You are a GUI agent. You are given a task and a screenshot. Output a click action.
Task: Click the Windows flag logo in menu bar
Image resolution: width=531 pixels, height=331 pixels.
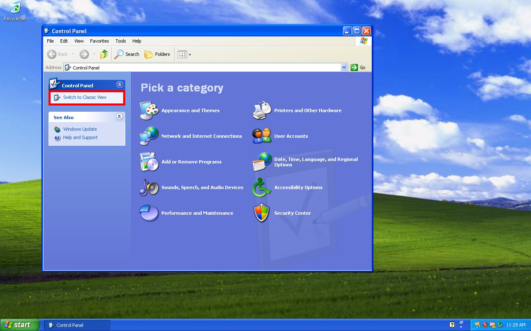point(363,41)
